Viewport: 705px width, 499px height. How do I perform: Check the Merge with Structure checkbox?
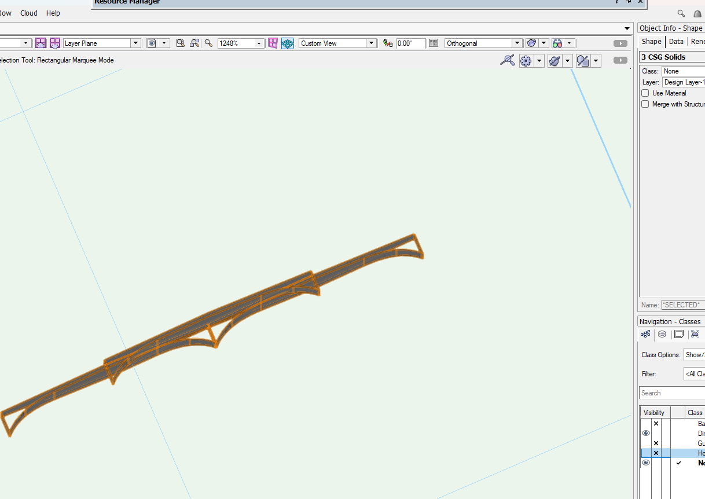point(645,104)
